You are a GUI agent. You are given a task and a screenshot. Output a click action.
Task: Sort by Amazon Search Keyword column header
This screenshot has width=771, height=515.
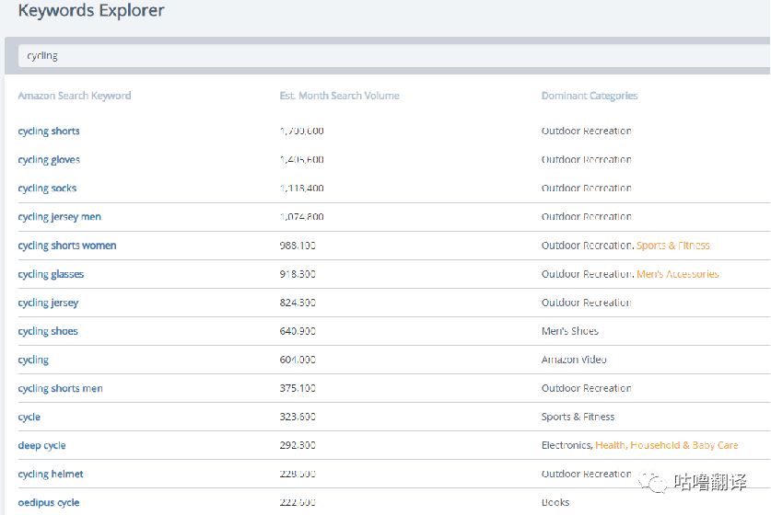[75, 96]
